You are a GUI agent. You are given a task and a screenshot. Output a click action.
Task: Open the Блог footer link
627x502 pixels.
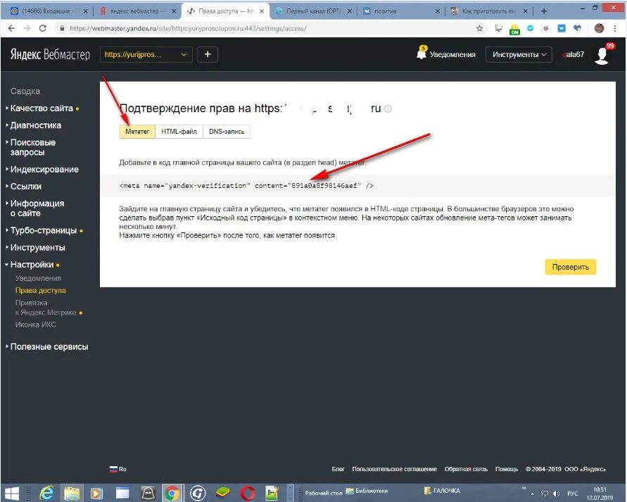[338, 469]
